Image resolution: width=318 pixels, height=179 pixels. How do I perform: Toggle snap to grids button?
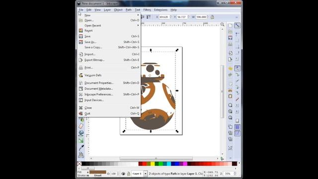pos(238,127)
